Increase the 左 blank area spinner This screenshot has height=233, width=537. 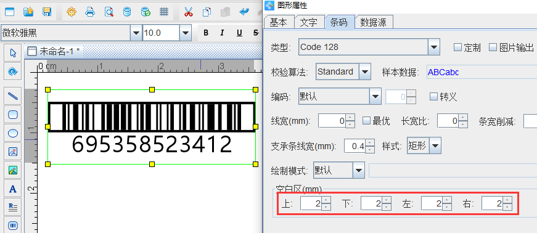[447, 200]
